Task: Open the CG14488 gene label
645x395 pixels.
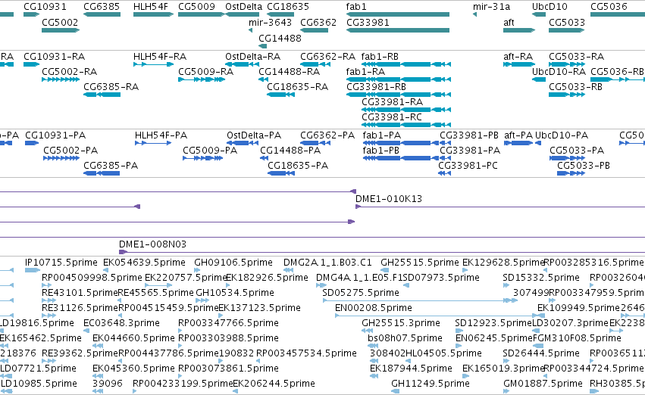Action: tap(280, 38)
